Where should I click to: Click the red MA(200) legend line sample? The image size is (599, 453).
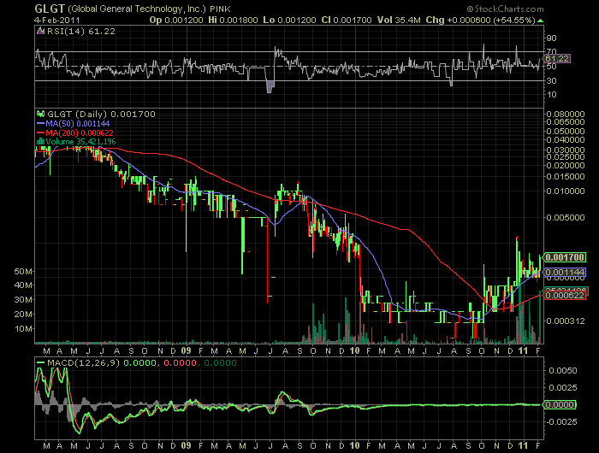click(40, 132)
